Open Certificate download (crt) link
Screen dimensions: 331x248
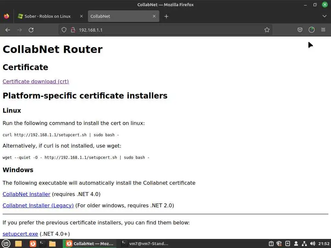click(x=36, y=82)
